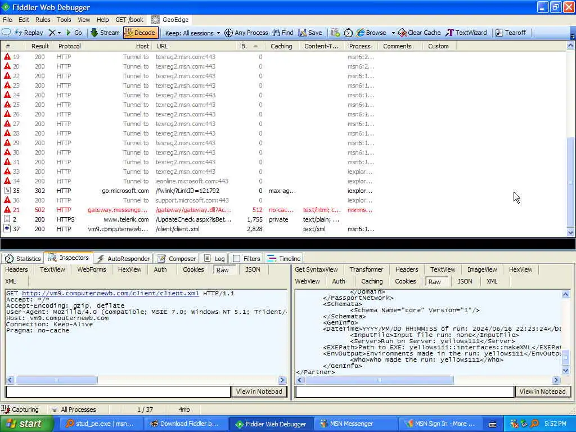Open the Rules menu
This screenshot has height=432, width=576.
coord(43,20)
